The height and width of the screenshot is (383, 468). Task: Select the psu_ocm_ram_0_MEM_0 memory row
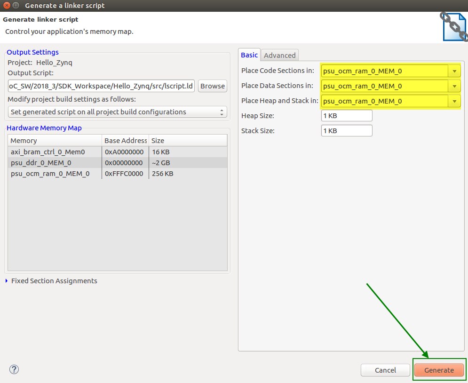(x=55, y=174)
